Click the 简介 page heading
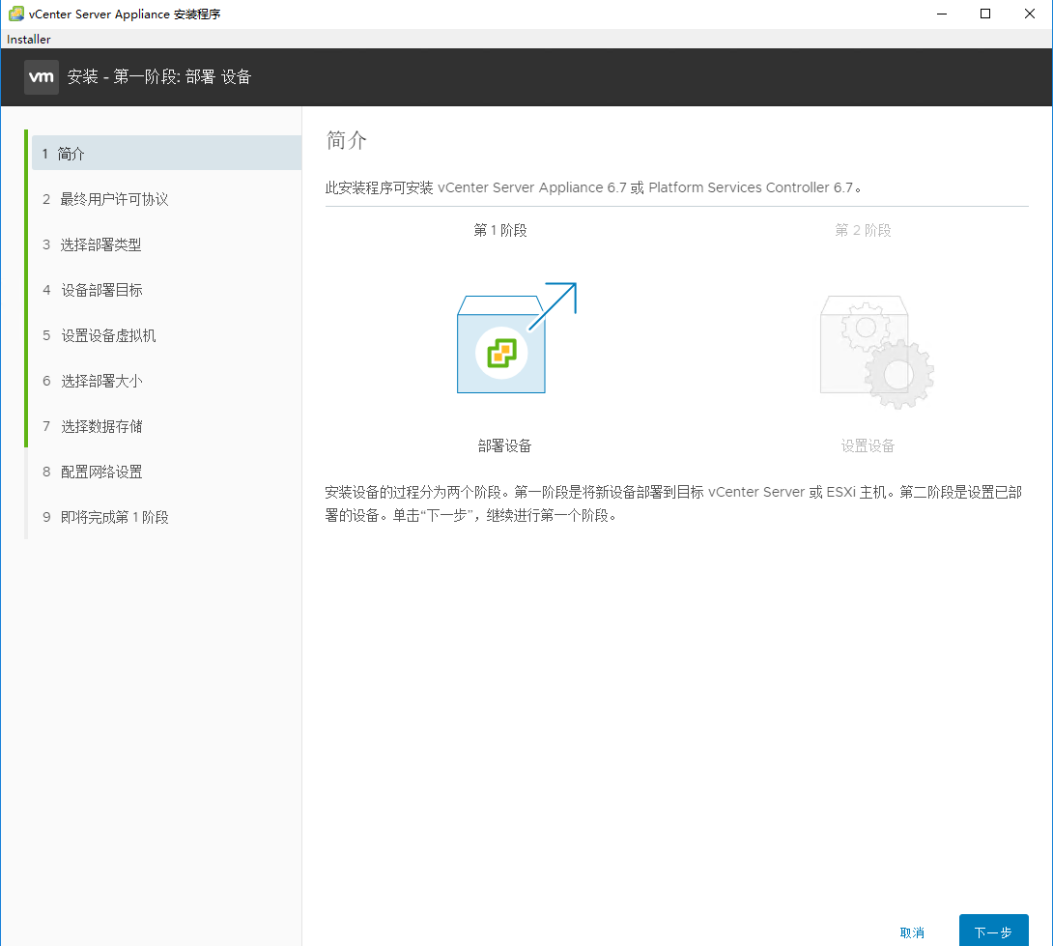 [x=347, y=140]
